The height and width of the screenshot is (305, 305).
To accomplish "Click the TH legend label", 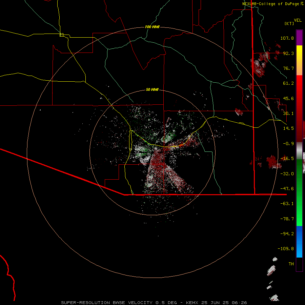I will (x=291, y=264).
